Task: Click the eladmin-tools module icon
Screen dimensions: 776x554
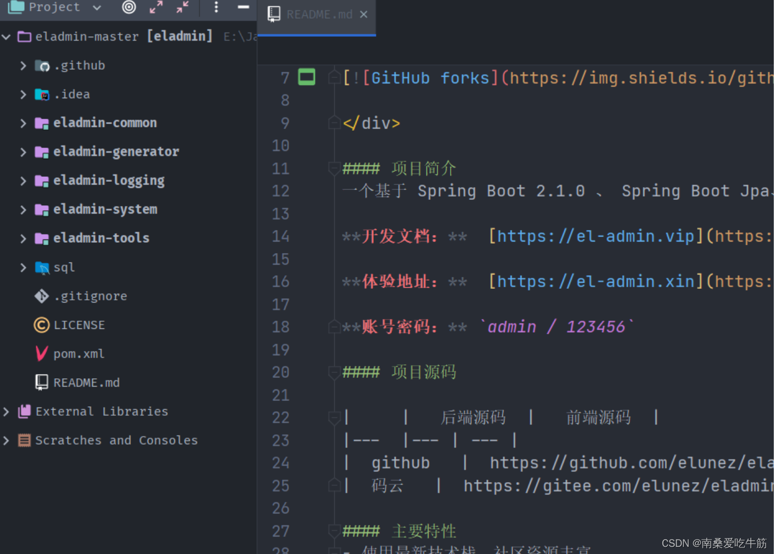Action: tap(42, 238)
